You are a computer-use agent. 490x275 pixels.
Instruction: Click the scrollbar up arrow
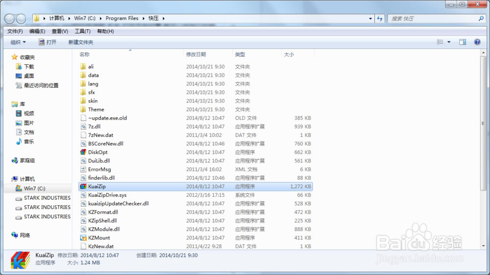(483, 53)
